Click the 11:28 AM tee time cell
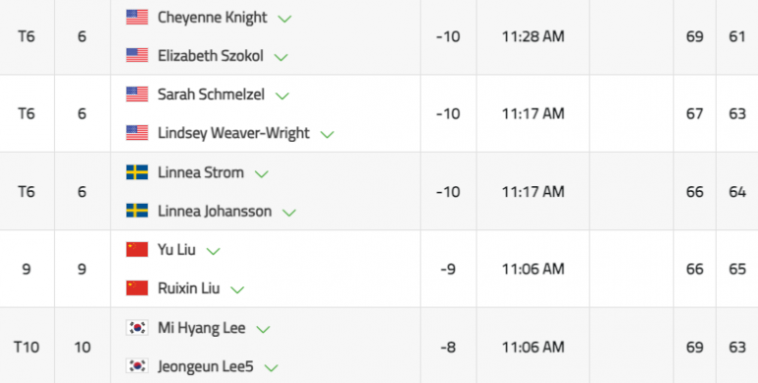The height and width of the screenshot is (383, 758). 533,36
